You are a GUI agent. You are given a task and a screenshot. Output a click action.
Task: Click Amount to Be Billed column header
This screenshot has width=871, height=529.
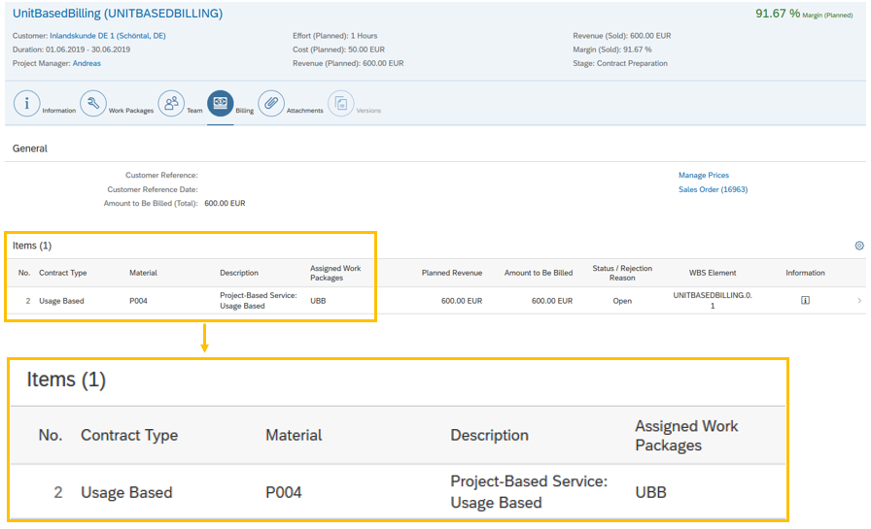(539, 273)
